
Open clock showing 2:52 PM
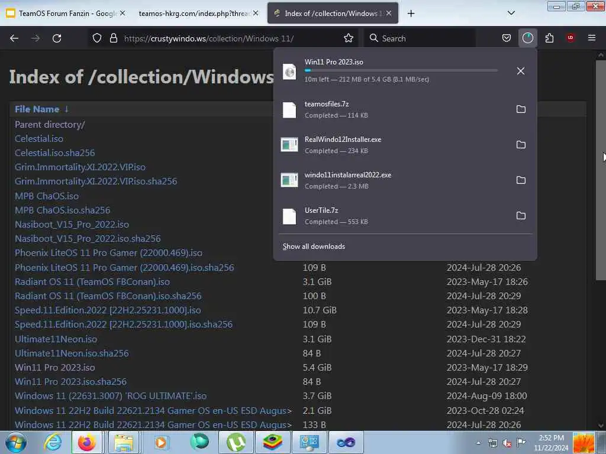click(551, 443)
